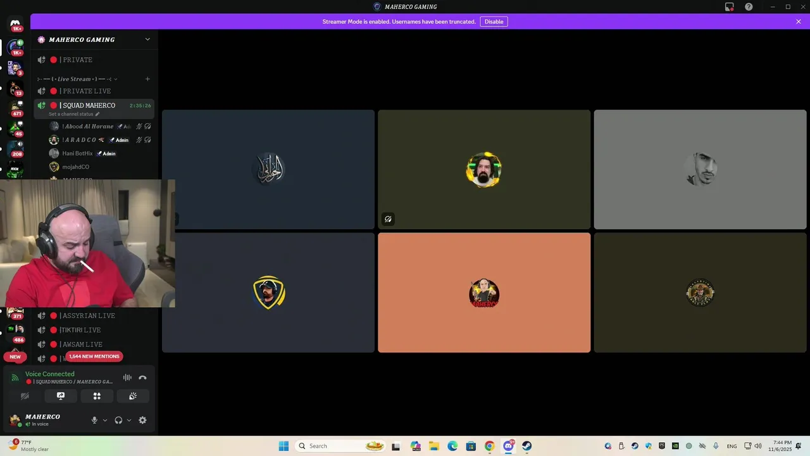The image size is (810, 456).
Task: Check voice connection signal icon
Action: point(15,377)
